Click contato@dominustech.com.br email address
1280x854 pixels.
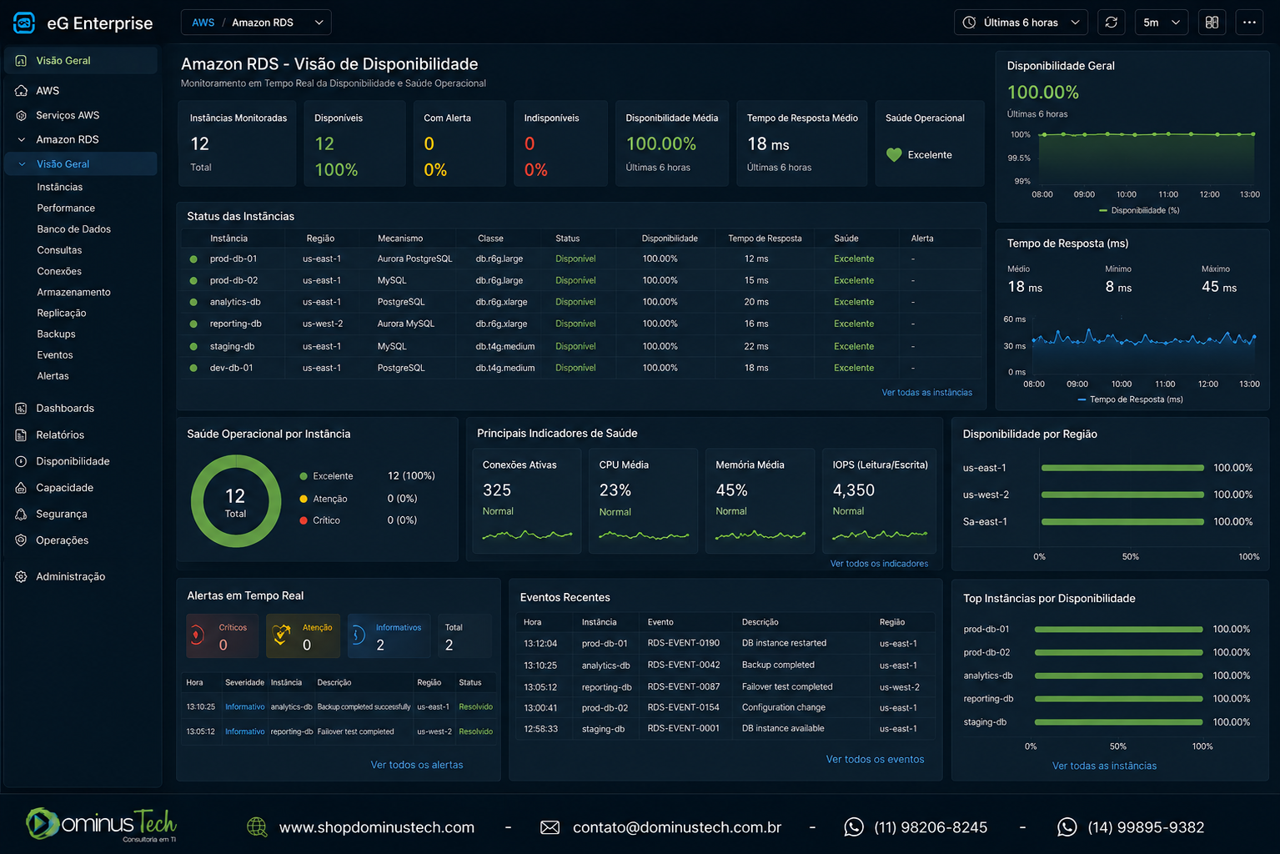point(677,827)
